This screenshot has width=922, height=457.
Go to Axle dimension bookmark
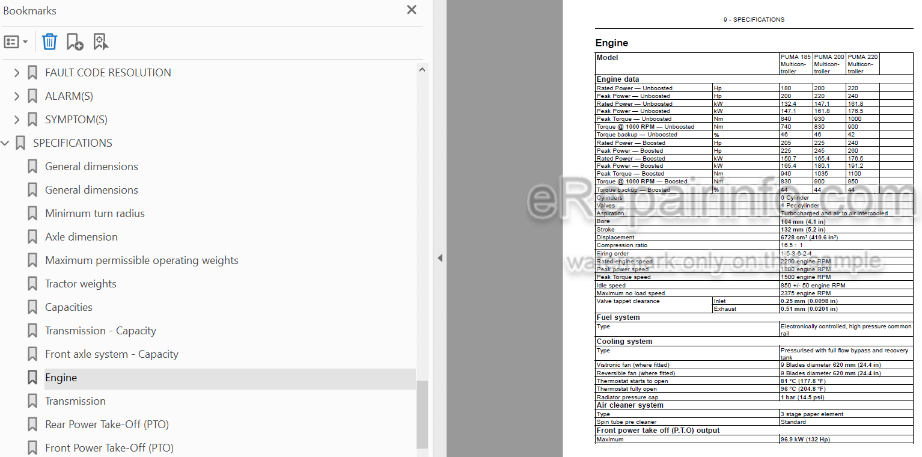pyautogui.click(x=82, y=237)
